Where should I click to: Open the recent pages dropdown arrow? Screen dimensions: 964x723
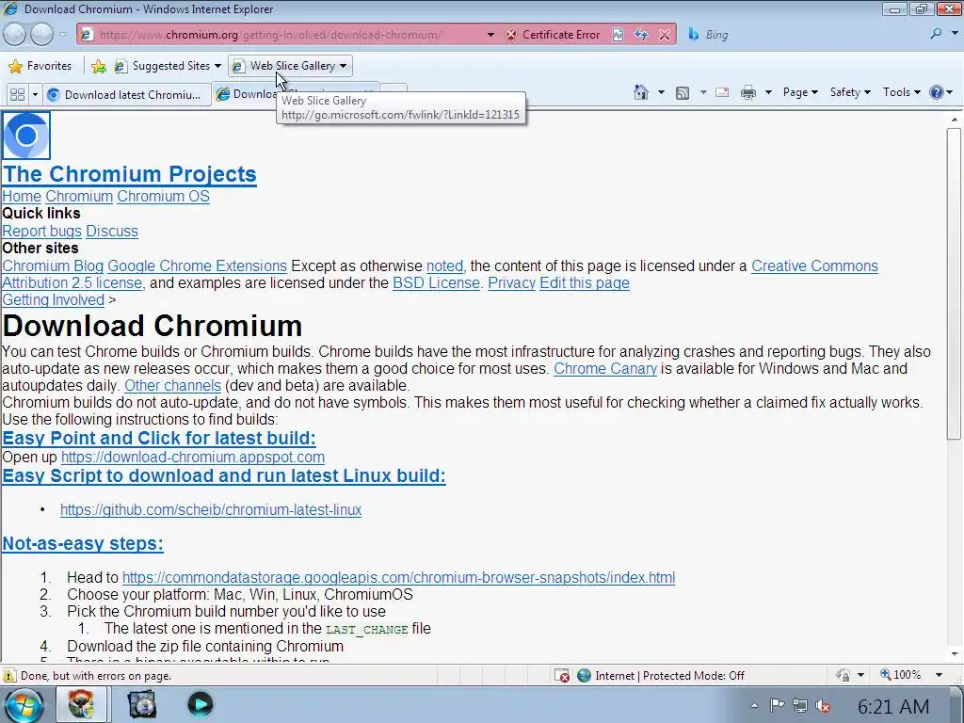[x=63, y=35]
